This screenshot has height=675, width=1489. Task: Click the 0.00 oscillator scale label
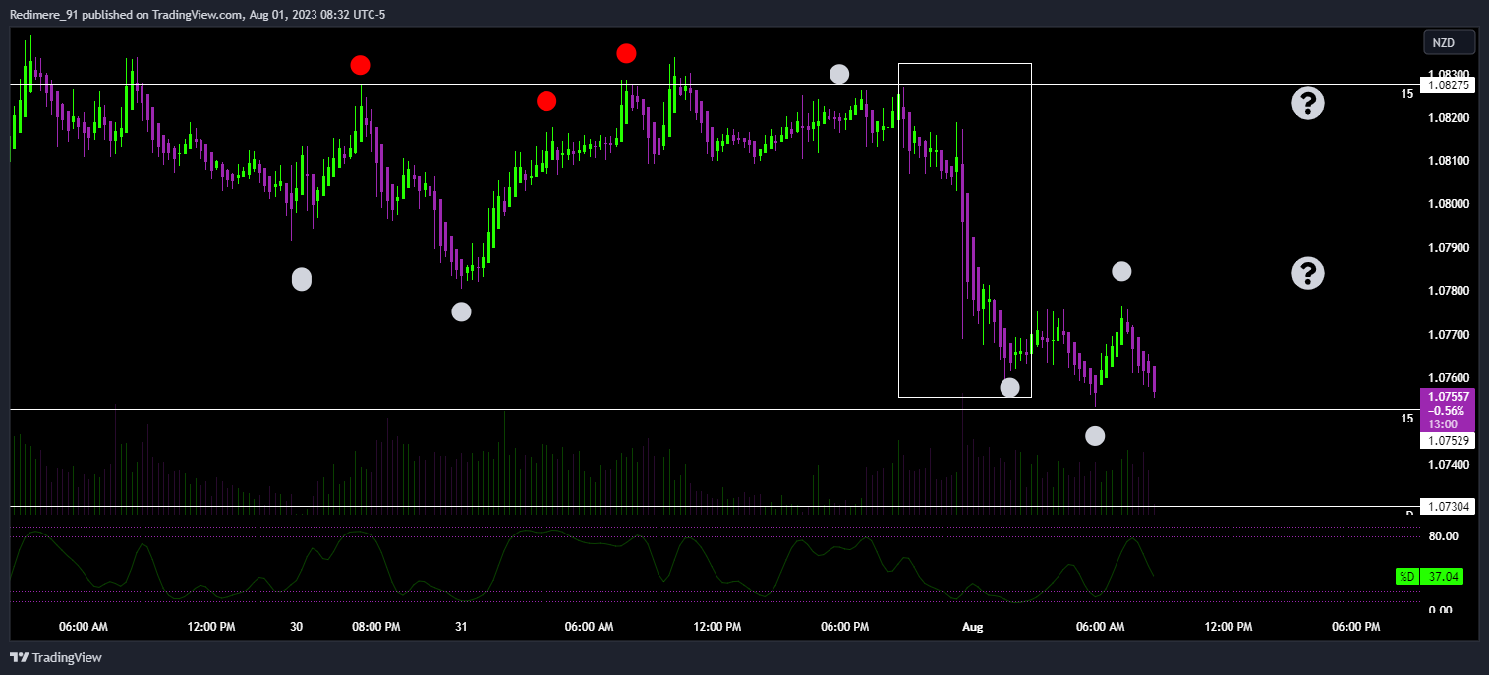coord(1440,610)
